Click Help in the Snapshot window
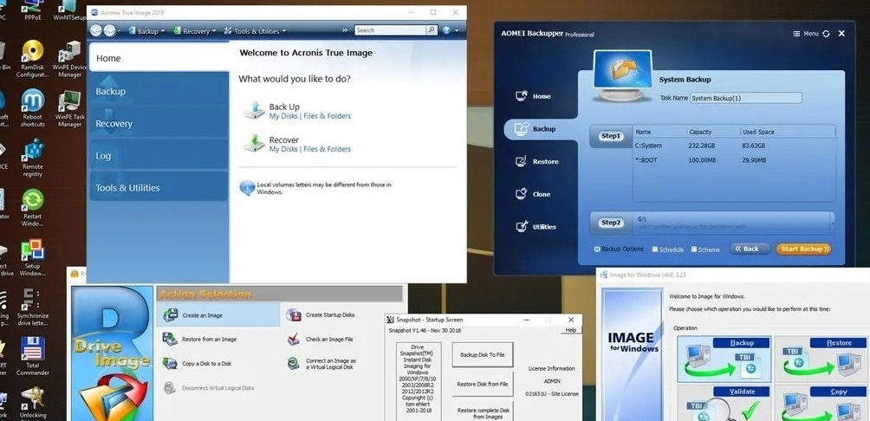Screen dimensions: 870x421 [570, 330]
